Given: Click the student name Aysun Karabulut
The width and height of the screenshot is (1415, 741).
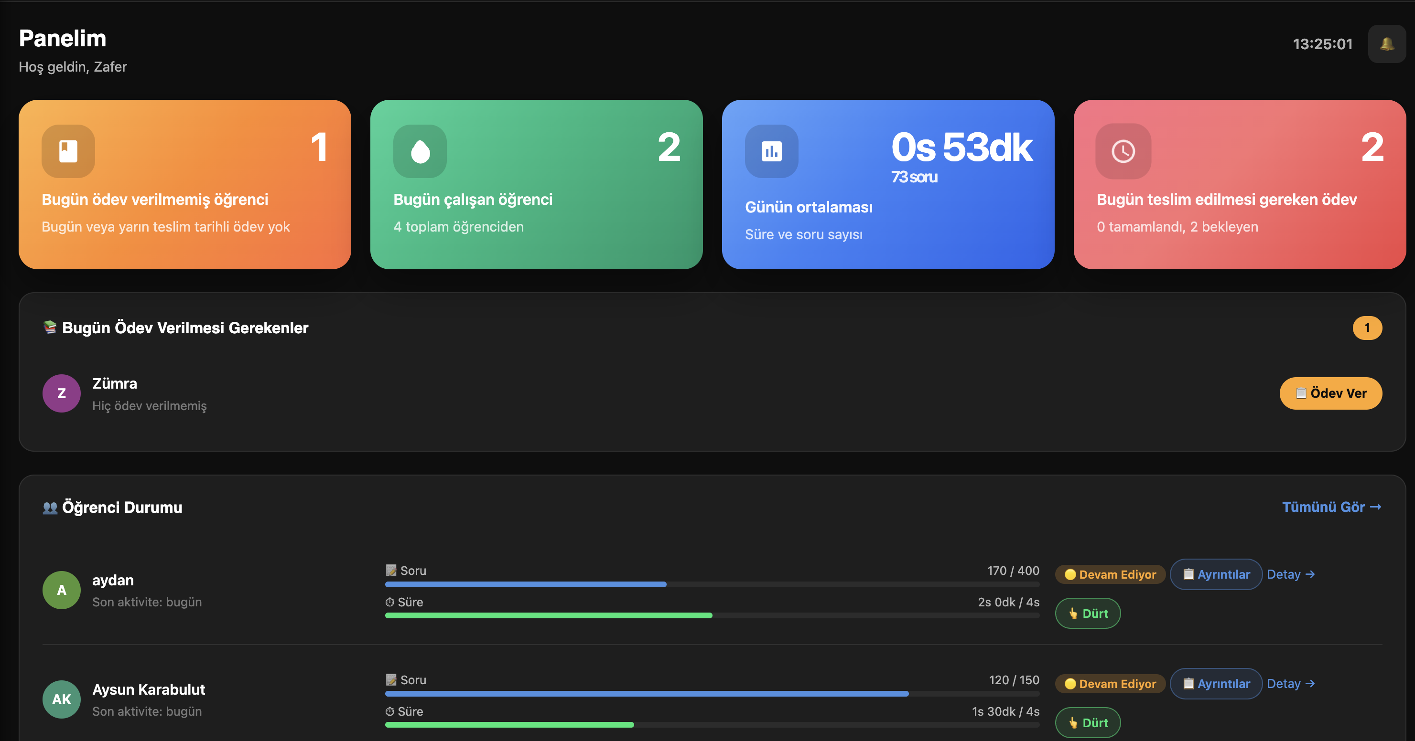Looking at the screenshot, I should pos(148,689).
